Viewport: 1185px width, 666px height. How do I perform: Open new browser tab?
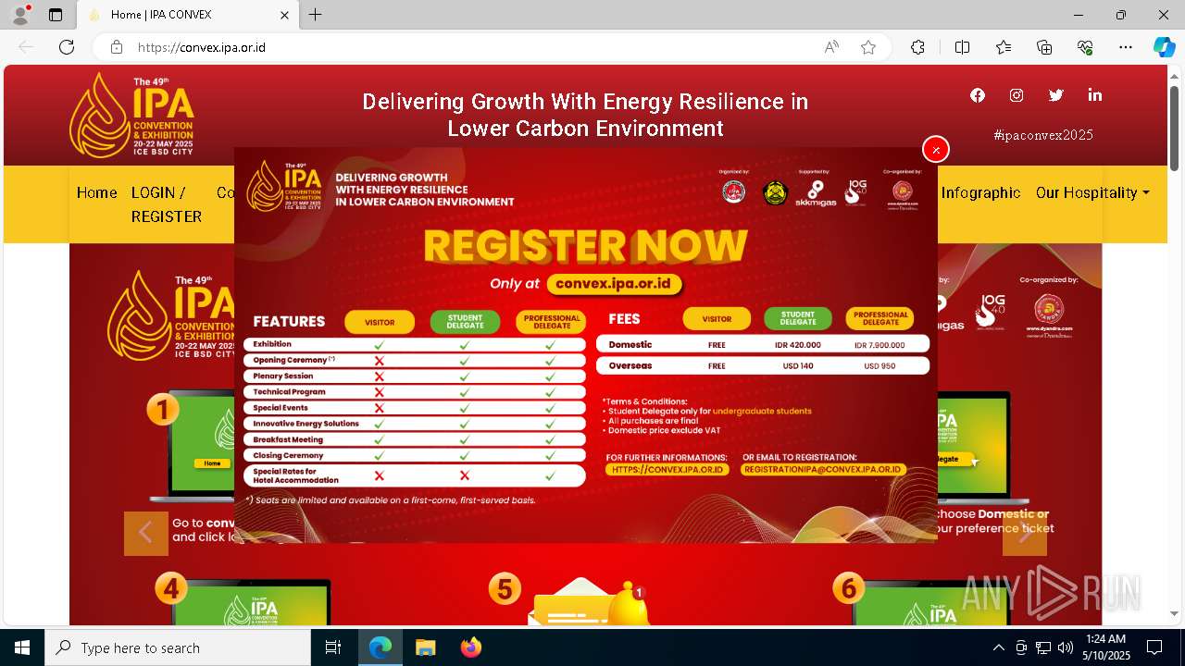[316, 15]
